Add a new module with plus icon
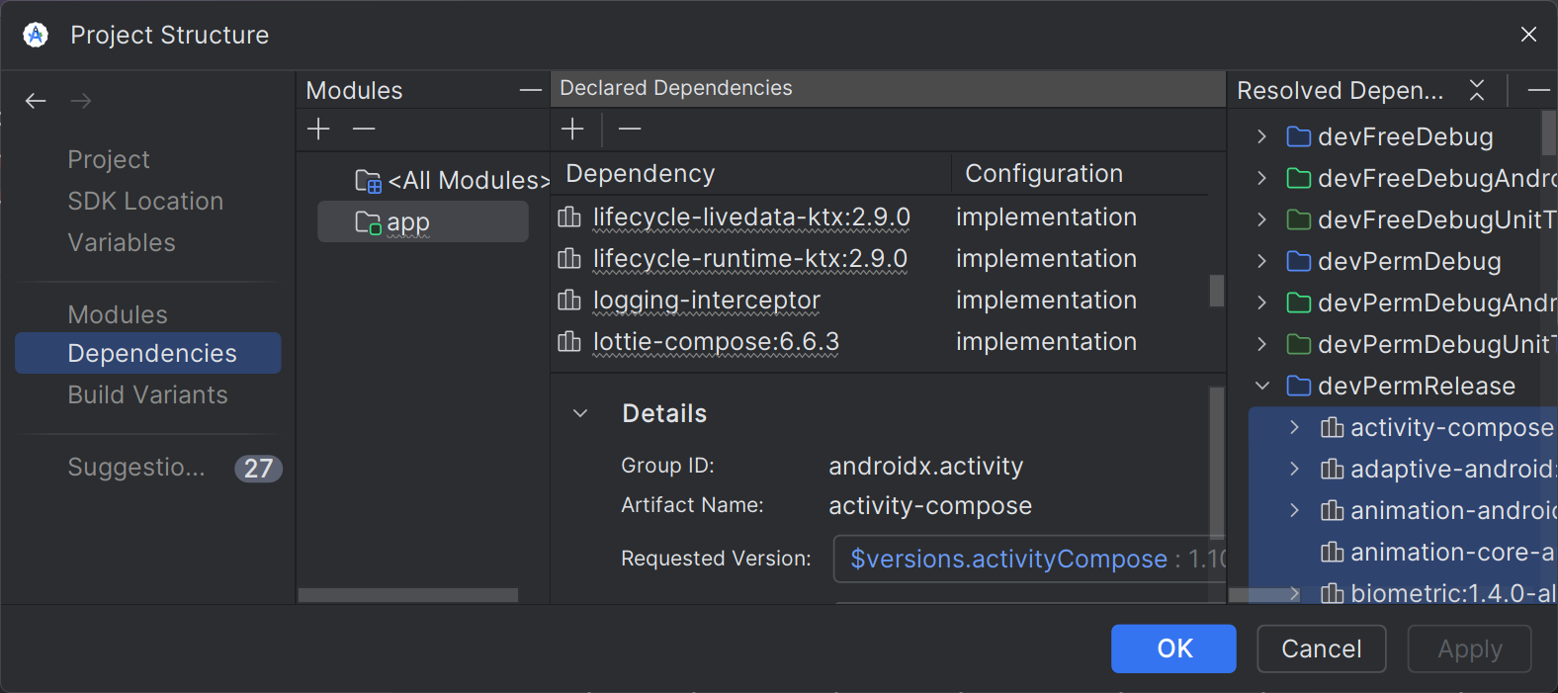This screenshot has width=1558, height=693. point(318,129)
